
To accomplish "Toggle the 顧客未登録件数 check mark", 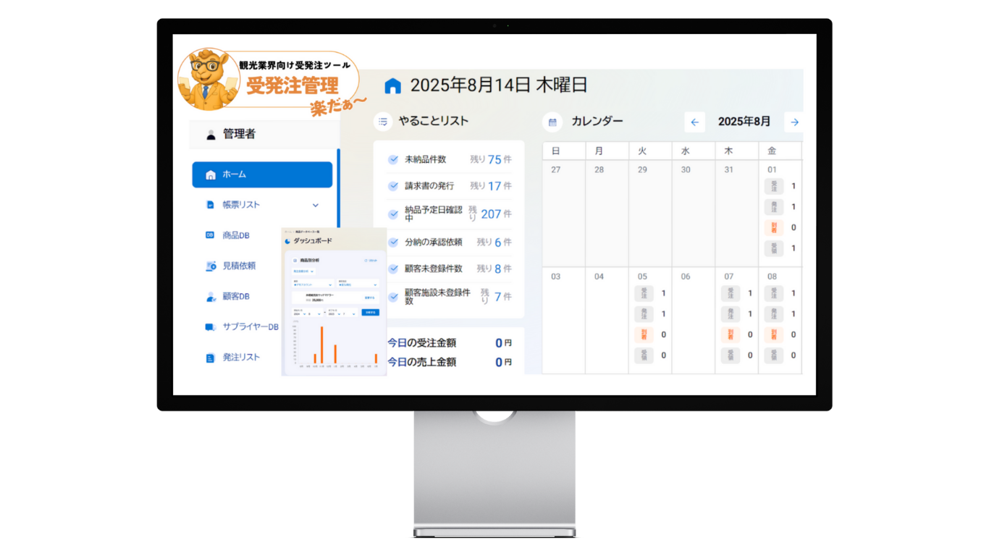I will [393, 269].
